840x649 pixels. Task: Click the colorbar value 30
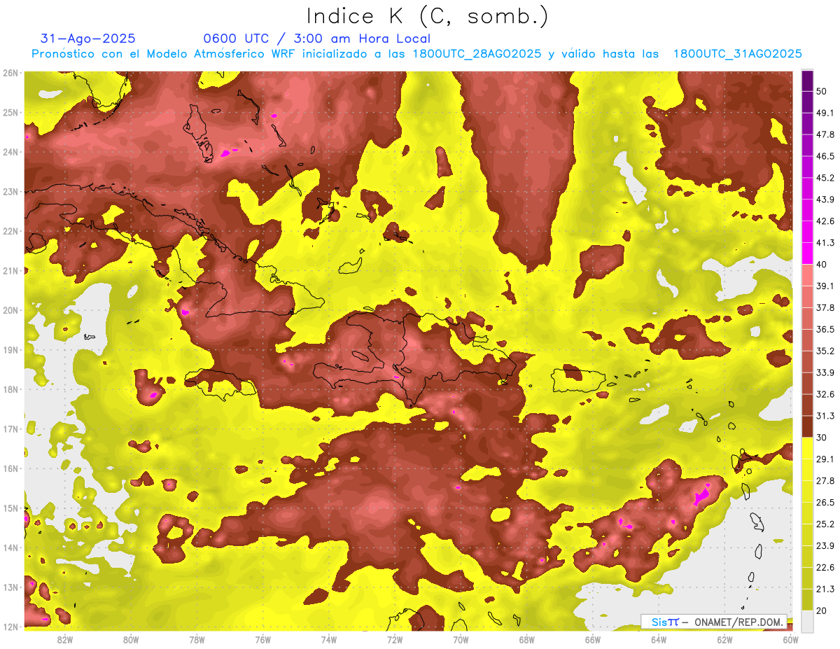822,438
